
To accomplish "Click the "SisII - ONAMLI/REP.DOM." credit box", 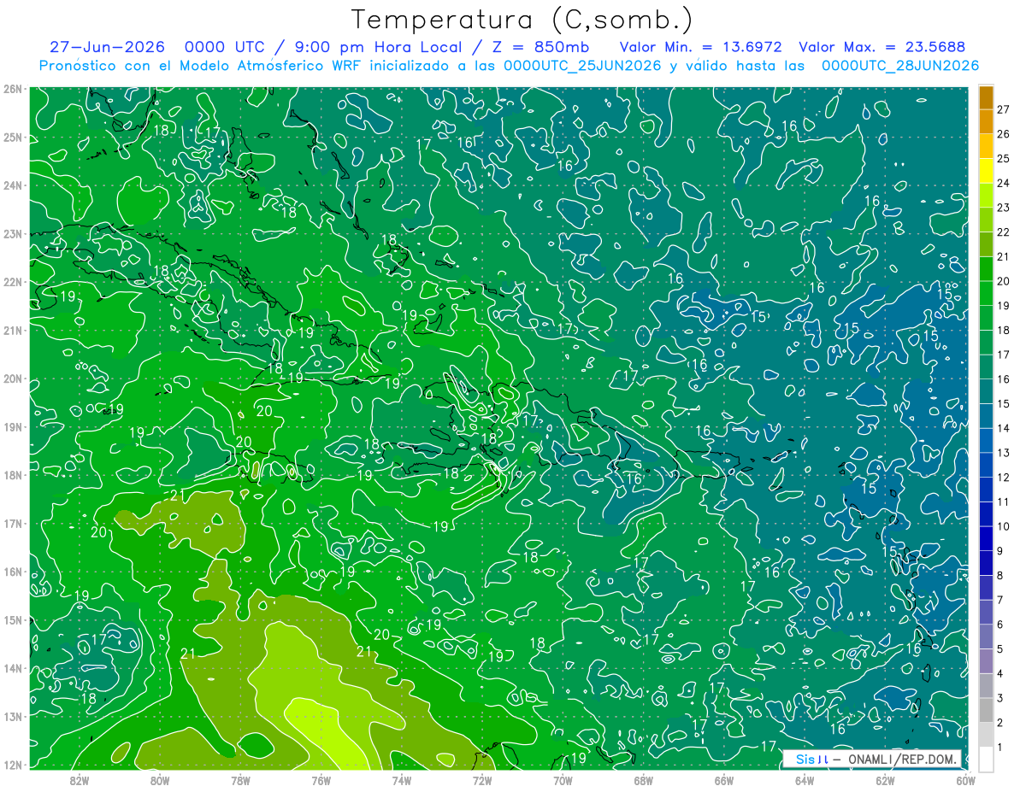I will 872,760.
